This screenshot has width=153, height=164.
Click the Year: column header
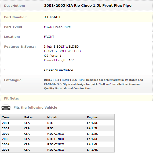tap(6, 117)
